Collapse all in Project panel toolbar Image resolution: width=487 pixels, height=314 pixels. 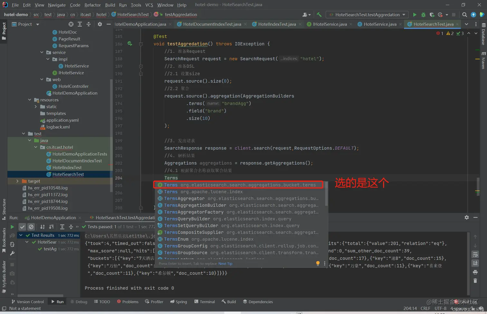[x=89, y=24]
